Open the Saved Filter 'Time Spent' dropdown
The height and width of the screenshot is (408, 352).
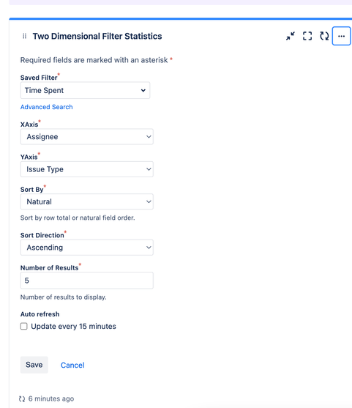pos(86,90)
